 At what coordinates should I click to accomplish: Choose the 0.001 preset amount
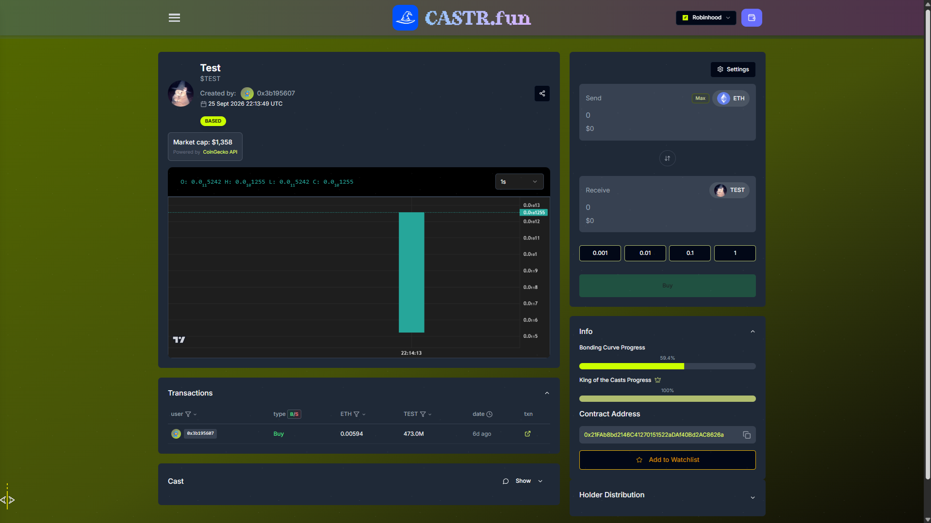pyautogui.click(x=600, y=253)
